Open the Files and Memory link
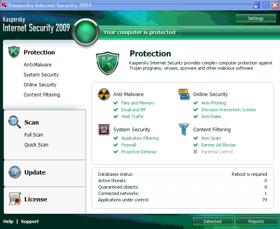Screen dimensions: 280x229 (138, 103)
